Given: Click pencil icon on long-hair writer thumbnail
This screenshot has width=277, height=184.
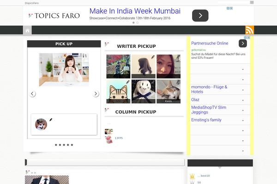Looking at the screenshot, I should coord(153,57).
